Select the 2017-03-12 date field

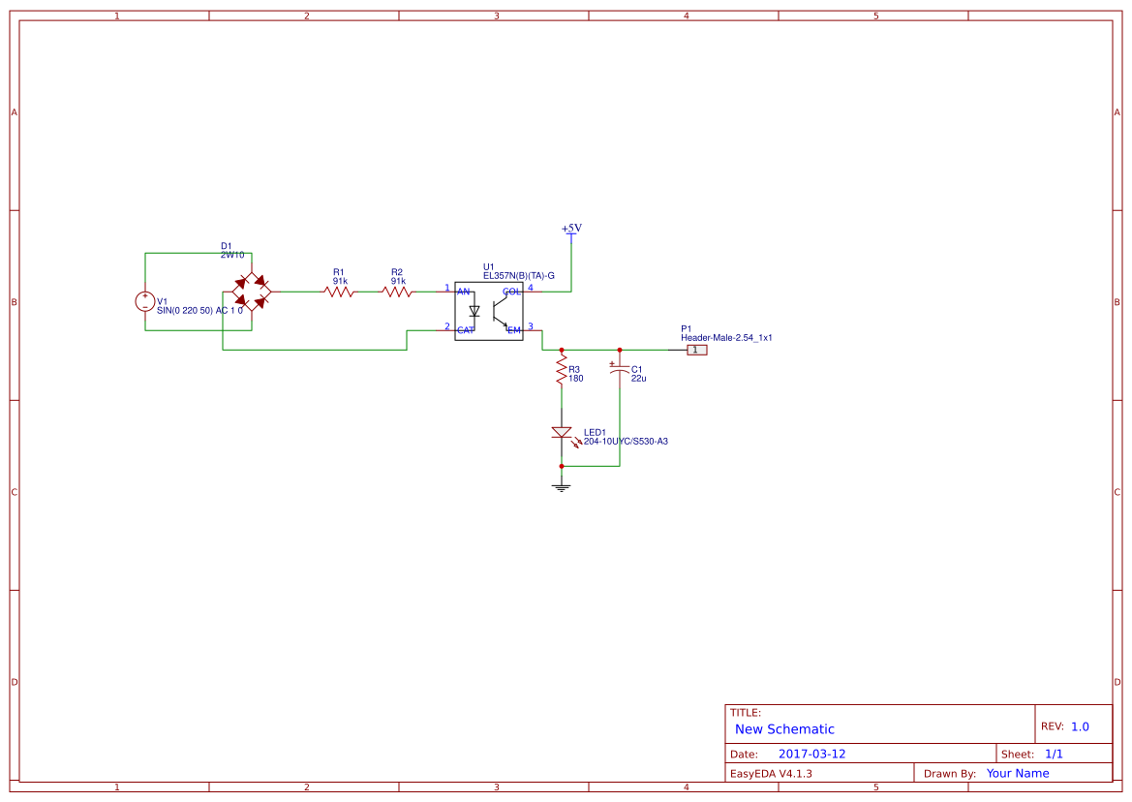813,753
